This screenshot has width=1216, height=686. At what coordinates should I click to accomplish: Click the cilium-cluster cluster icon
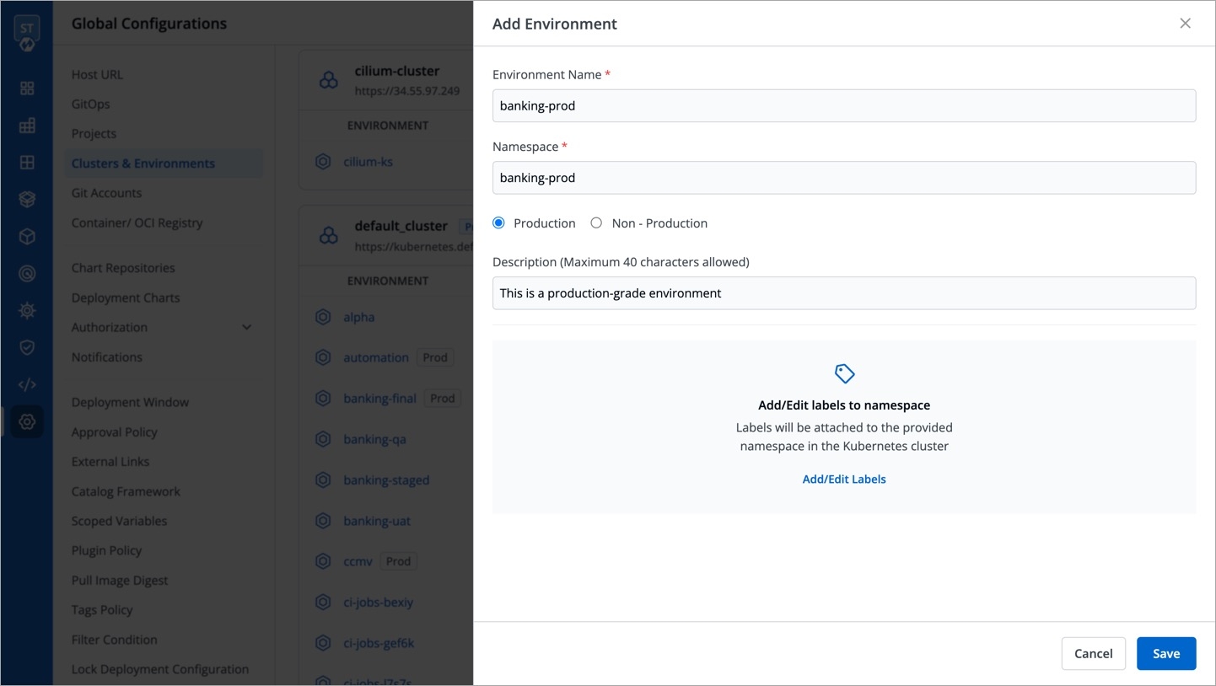(x=328, y=80)
